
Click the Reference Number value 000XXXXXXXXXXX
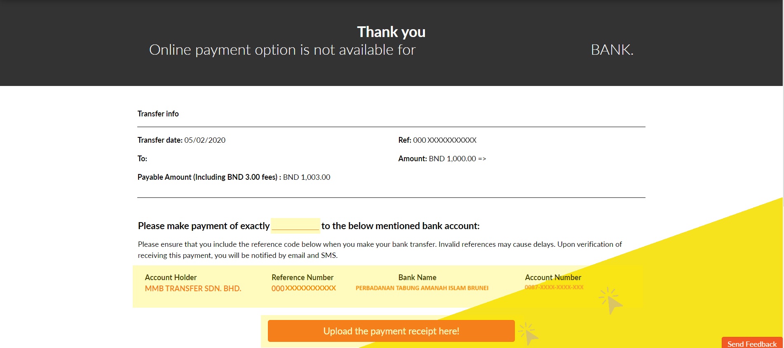(x=303, y=288)
